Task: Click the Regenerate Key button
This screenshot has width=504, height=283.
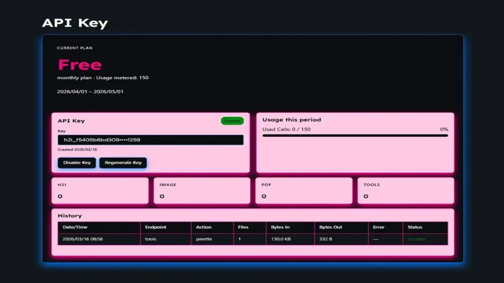Action: coord(123,163)
